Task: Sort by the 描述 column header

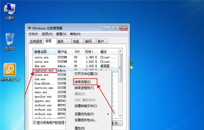Action: pos(108,52)
